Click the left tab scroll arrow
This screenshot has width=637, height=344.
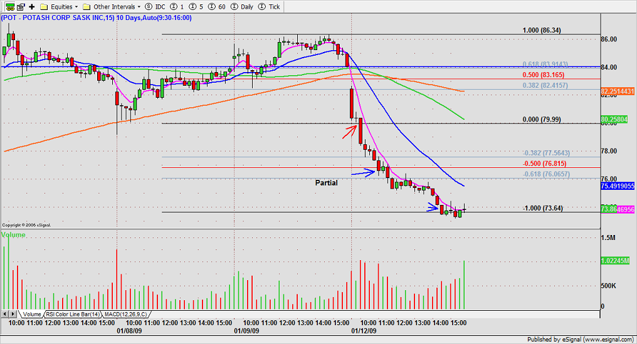point(5,314)
